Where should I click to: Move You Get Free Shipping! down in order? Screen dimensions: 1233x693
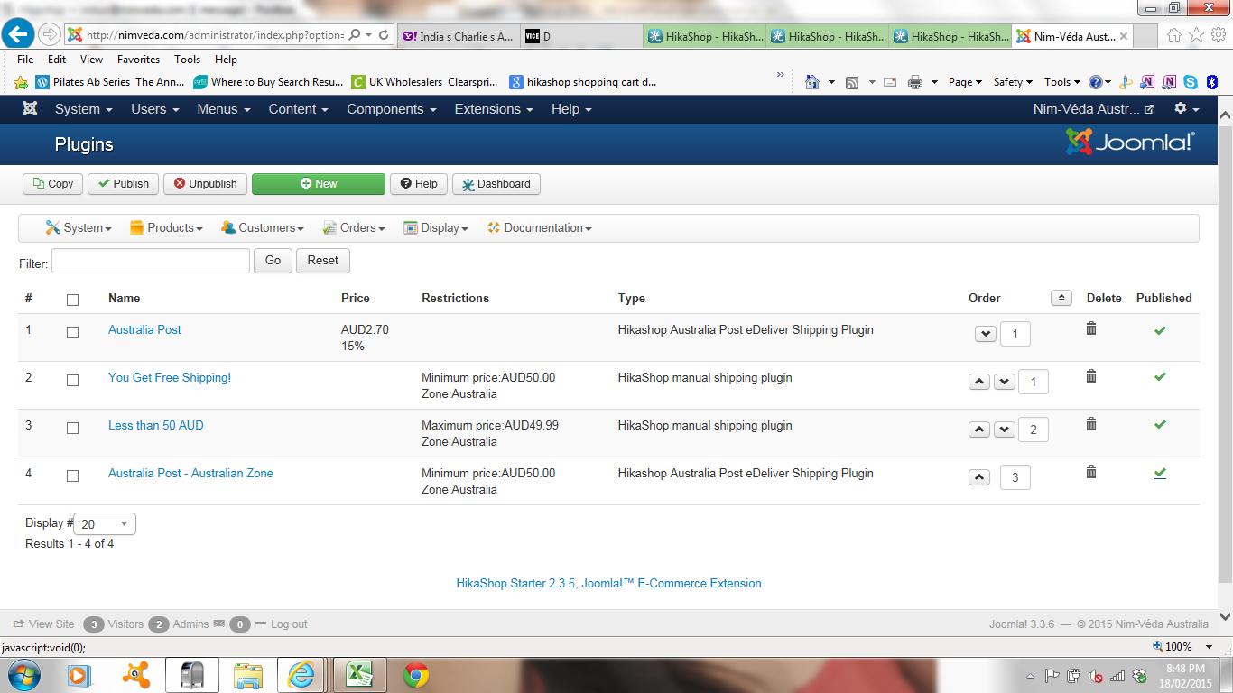tap(1005, 382)
